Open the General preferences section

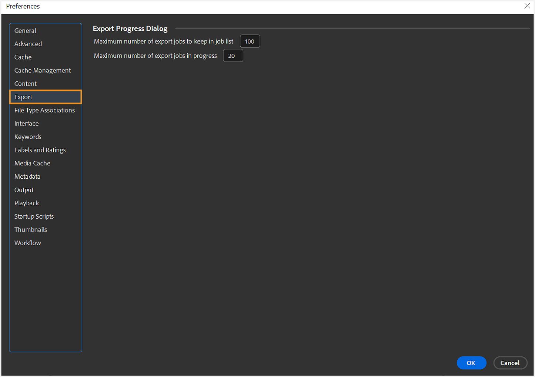point(25,31)
